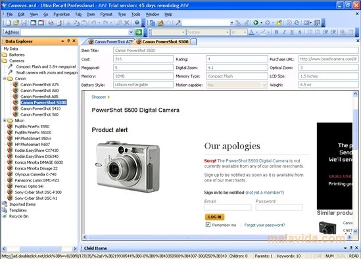Open the Tree menu
This screenshot has width=361, height=259.
(122, 14)
